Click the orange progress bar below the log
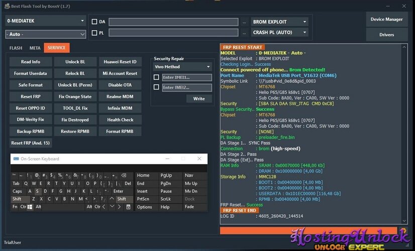 pos(308,230)
